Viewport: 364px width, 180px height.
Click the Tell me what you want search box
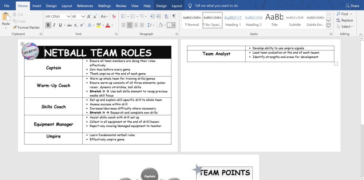pos(216,6)
